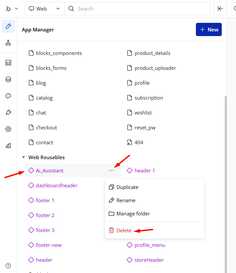Open the Bubble logo menu dropdown
The height and width of the screenshot is (273, 236).
click(12, 9)
